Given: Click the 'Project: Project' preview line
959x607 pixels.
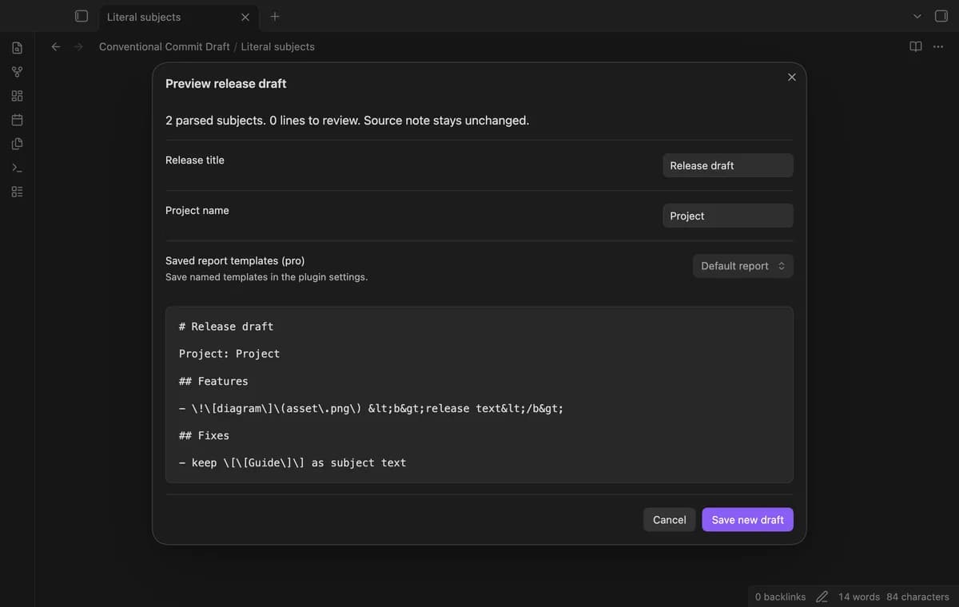Looking at the screenshot, I should [229, 354].
